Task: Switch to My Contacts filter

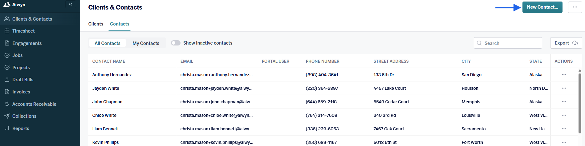Action: tap(146, 43)
